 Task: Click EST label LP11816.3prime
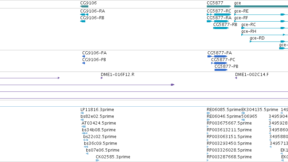[97, 110]
